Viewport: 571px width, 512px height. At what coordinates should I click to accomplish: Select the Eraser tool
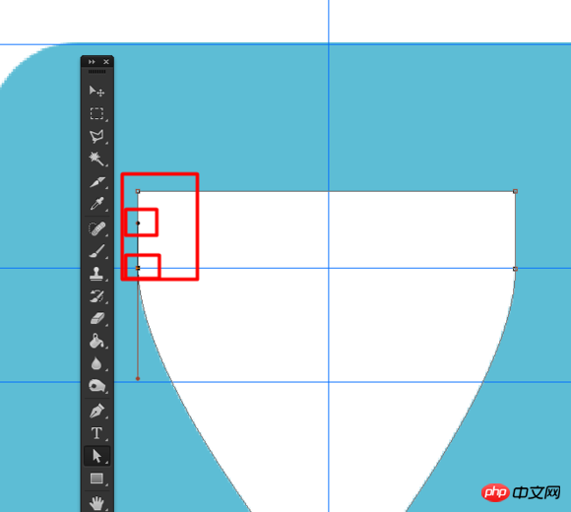[96, 319]
